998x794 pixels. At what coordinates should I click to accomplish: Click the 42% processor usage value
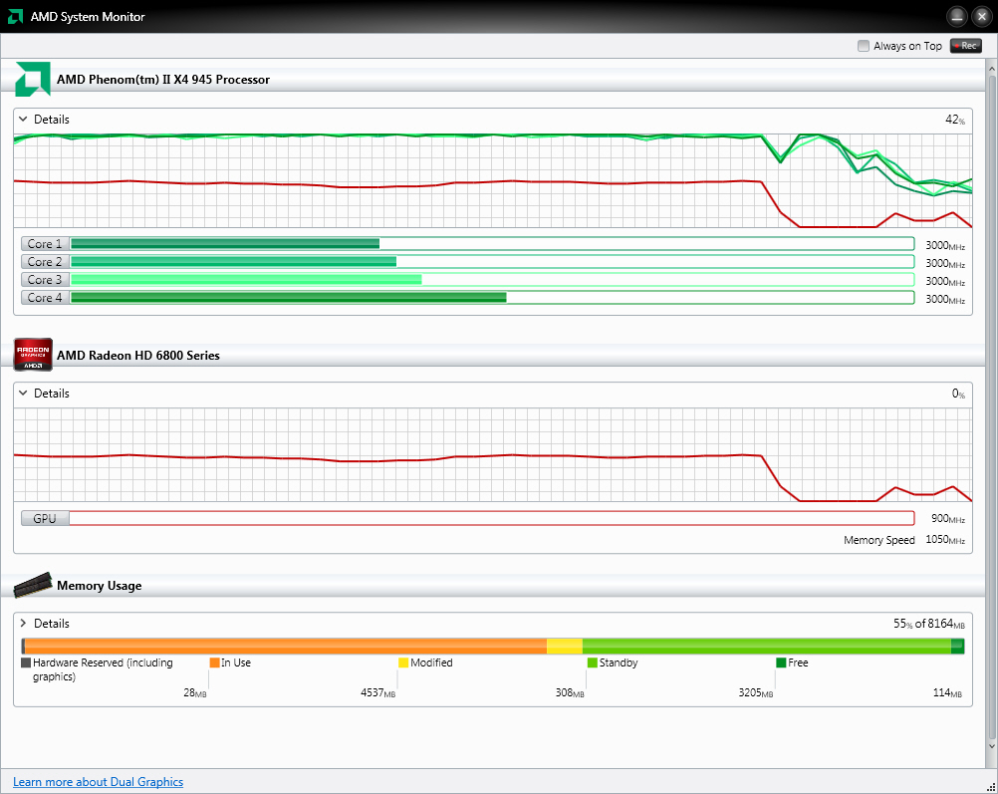955,120
